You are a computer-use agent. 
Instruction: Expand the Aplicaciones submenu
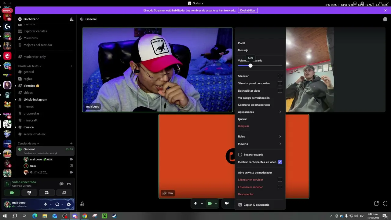tap(260, 112)
